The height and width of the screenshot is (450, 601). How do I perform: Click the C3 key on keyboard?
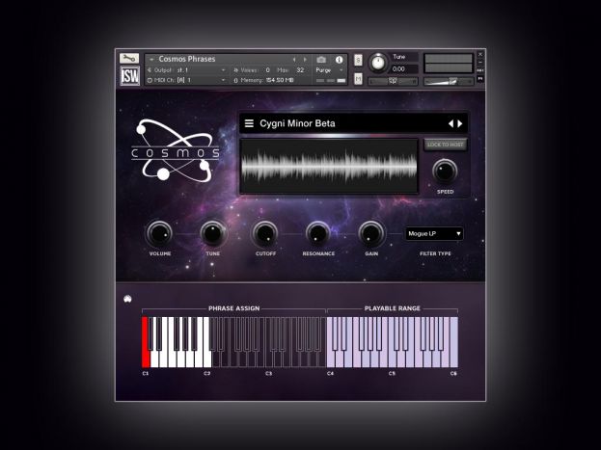269,360
